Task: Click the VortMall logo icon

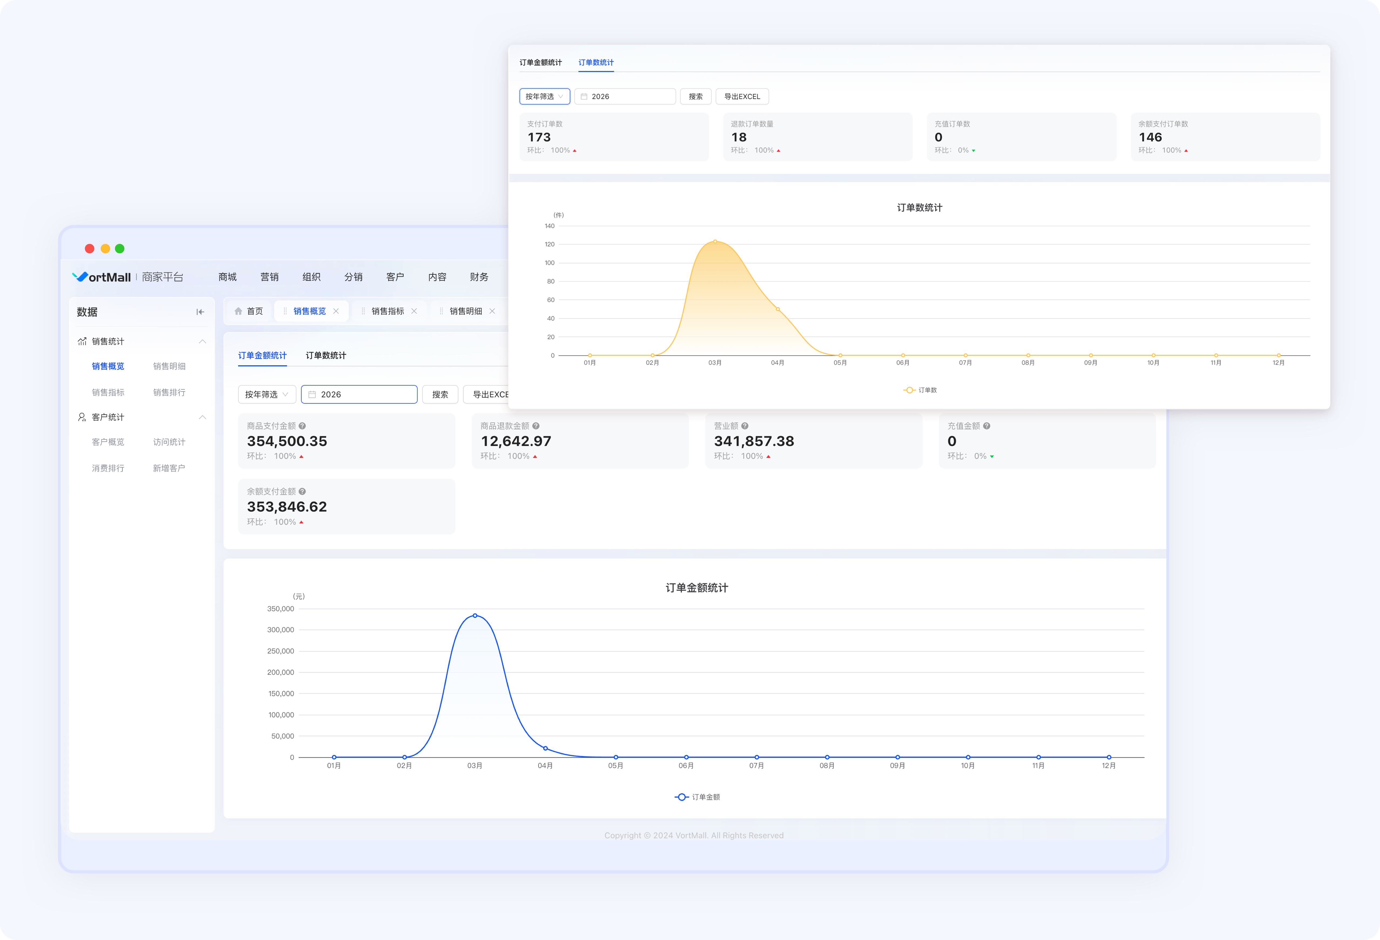Action: pos(80,277)
